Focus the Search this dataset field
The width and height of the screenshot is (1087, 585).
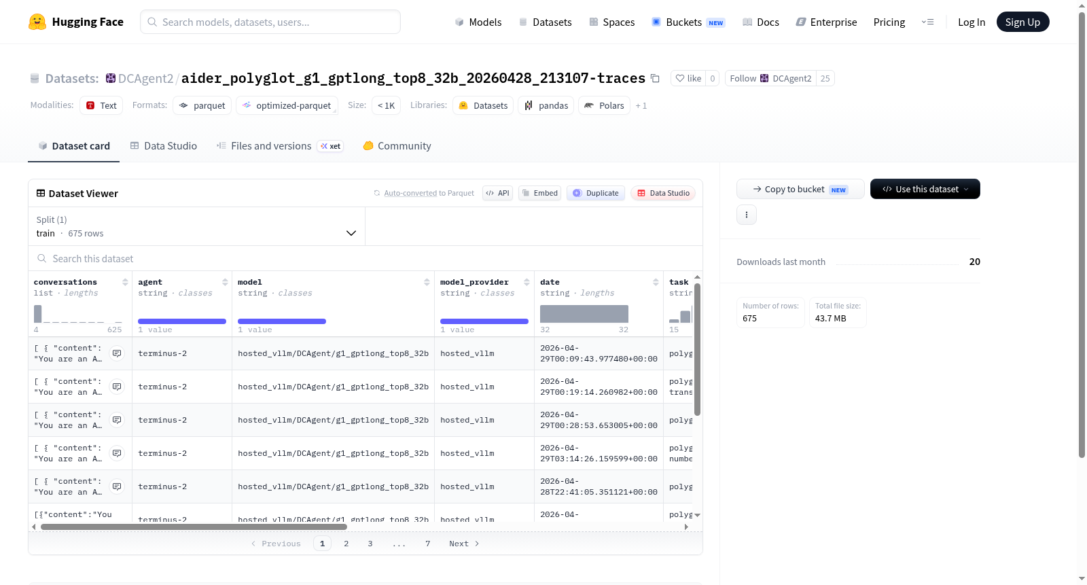(366, 258)
